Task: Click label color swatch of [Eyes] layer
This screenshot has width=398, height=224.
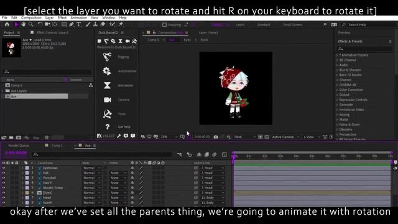Action: pos(27,193)
